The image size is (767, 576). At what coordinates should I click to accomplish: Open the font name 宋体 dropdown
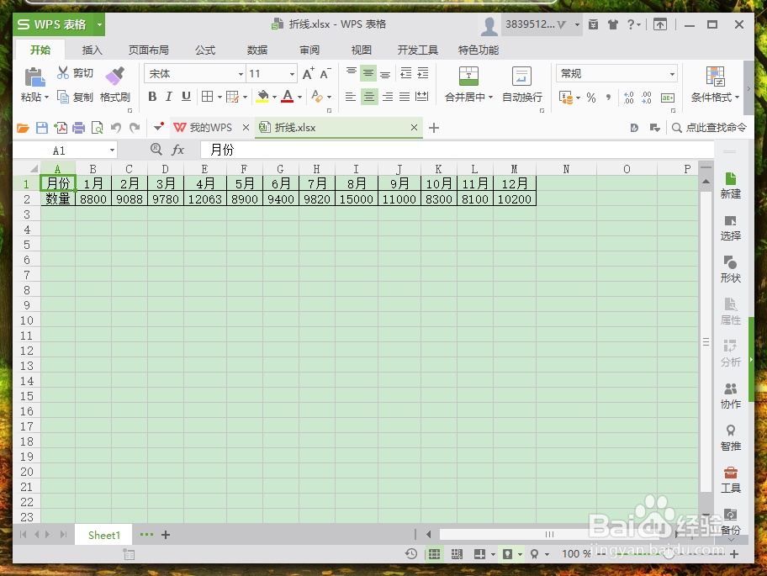coord(241,74)
